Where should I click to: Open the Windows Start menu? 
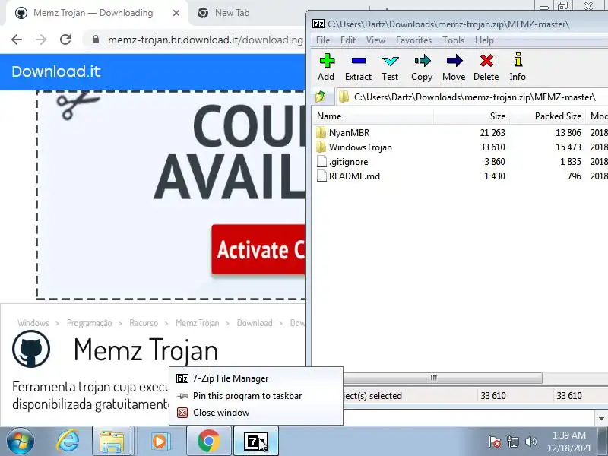pos(20,442)
